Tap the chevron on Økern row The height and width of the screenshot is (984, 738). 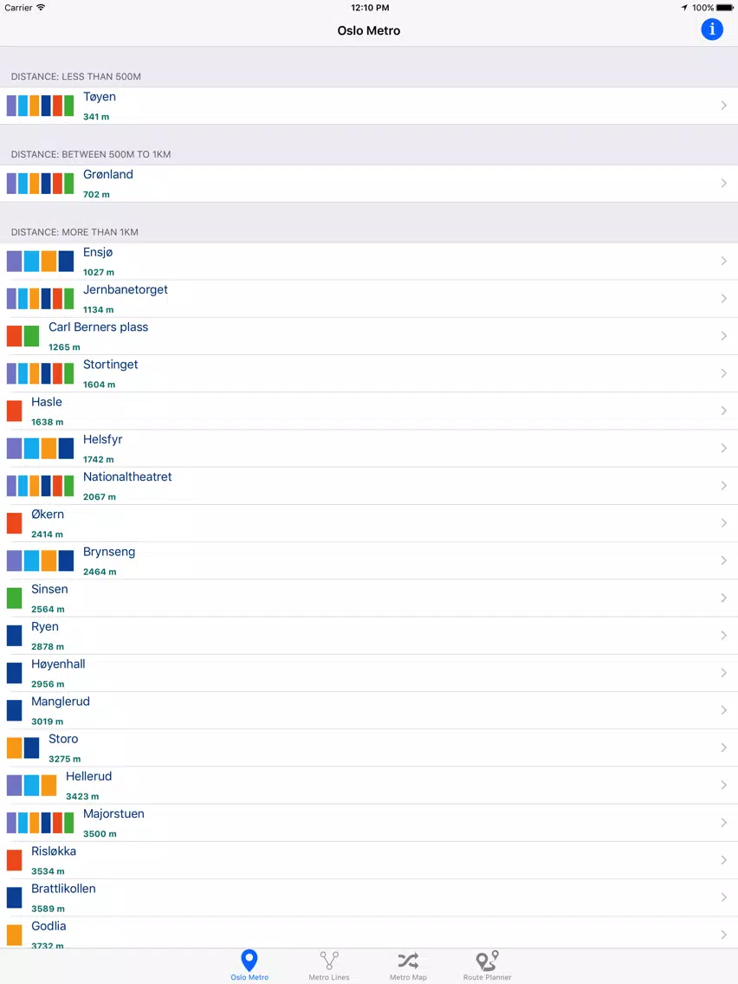click(x=723, y=523)
